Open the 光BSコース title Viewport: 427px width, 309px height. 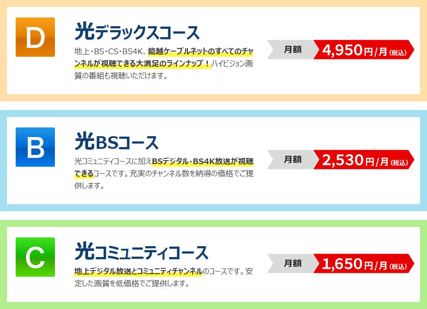tap(116, 142)
